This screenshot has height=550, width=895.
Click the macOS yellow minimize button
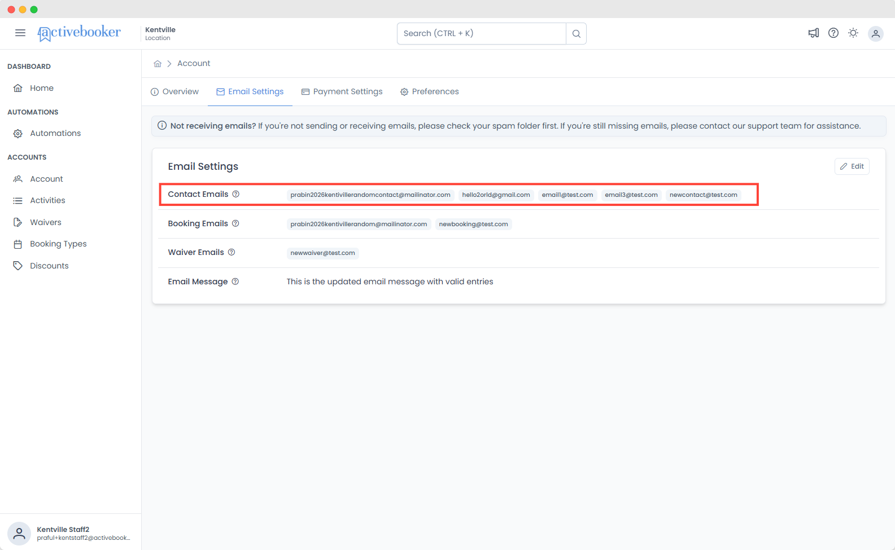23,9
